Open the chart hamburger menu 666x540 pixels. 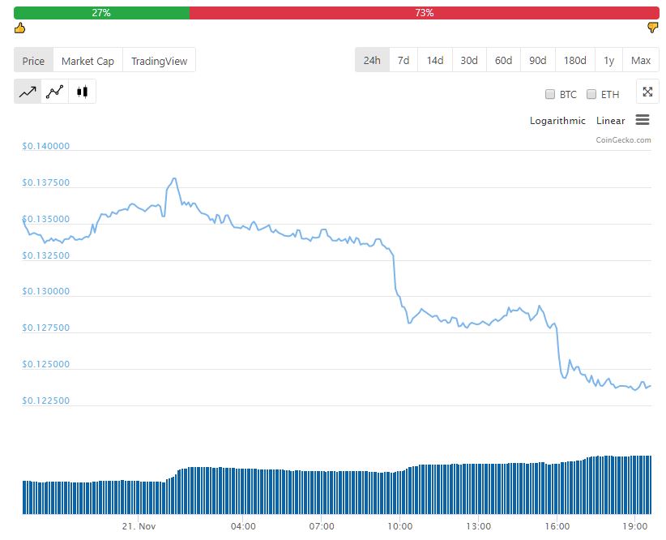click(x=643, y=120)
